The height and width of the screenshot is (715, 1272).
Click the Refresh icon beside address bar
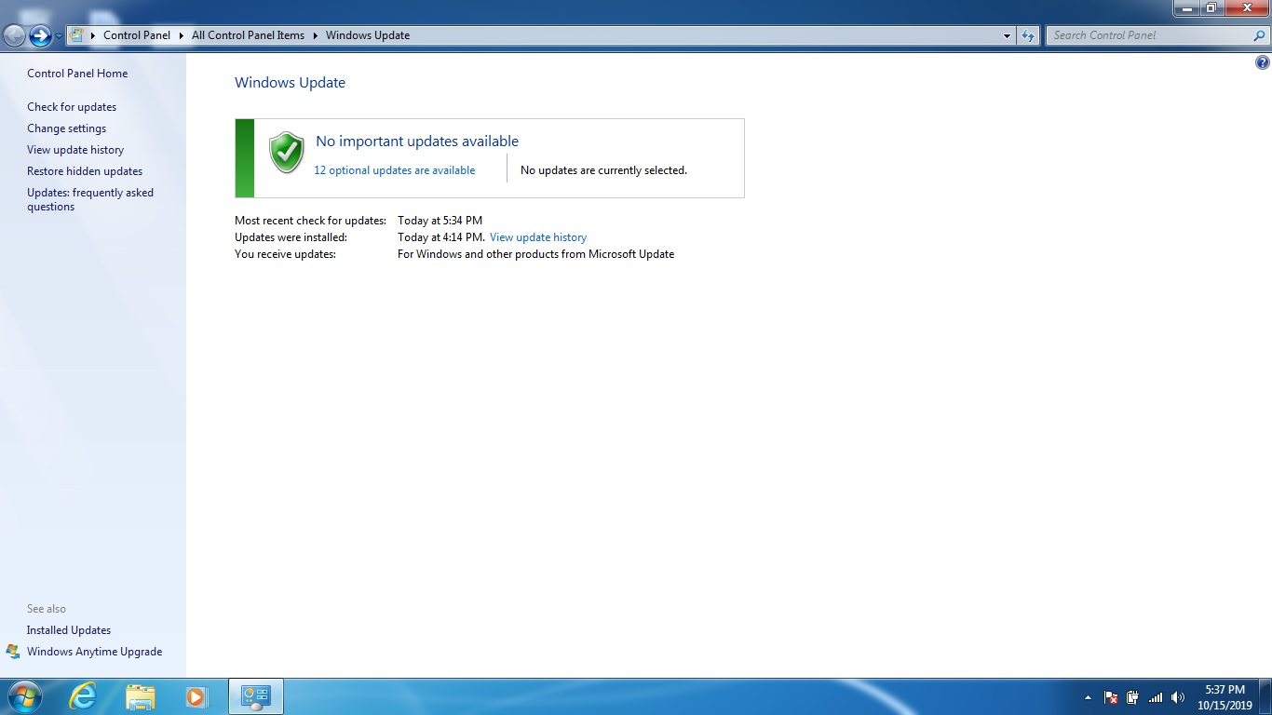coord(1028,35)
